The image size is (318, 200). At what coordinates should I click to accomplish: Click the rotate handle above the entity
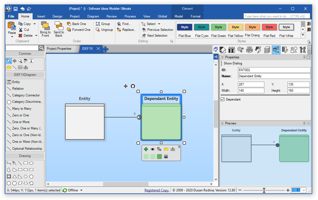tap(133, 86)
